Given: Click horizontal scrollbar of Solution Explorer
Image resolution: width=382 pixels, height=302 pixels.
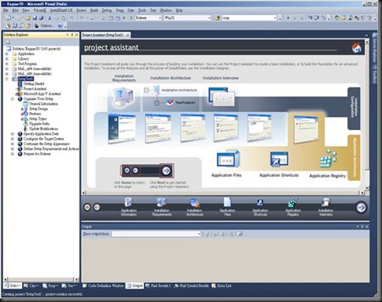Looking at the screenshot, I should pyautogui.click(x=41, y=279).
